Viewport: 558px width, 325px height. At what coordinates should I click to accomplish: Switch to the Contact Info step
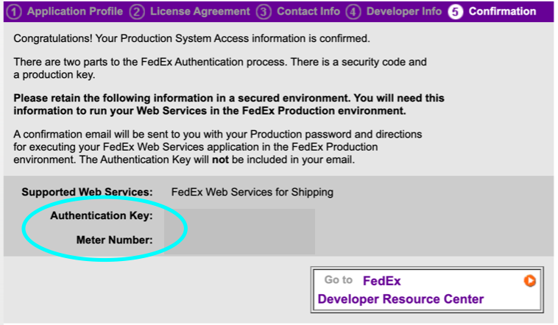point(308,12)
